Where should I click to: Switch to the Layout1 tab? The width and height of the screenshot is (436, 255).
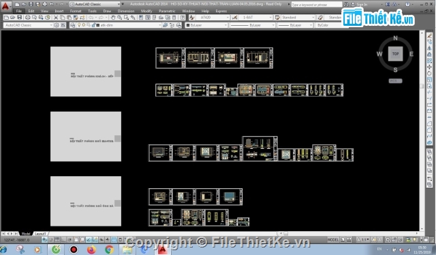(x=41, y=234)
